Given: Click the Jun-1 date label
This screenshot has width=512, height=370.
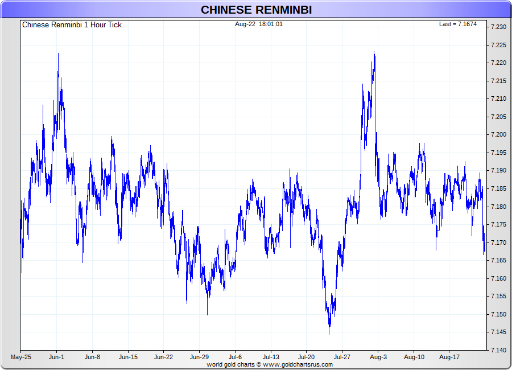Looking at the screenshot, I should pos(56,357).
